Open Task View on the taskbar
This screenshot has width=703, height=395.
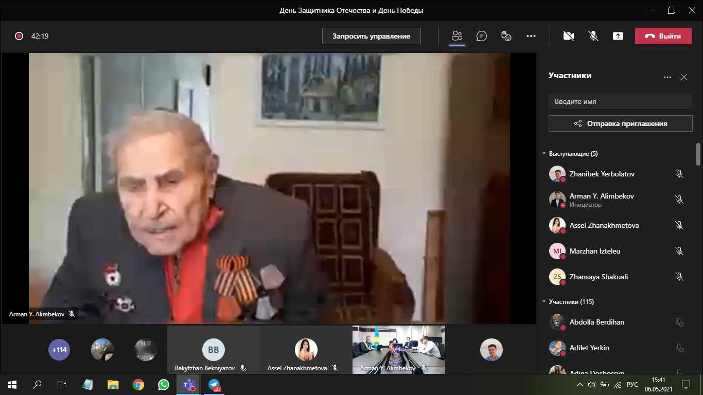click(x=62, y=384)
